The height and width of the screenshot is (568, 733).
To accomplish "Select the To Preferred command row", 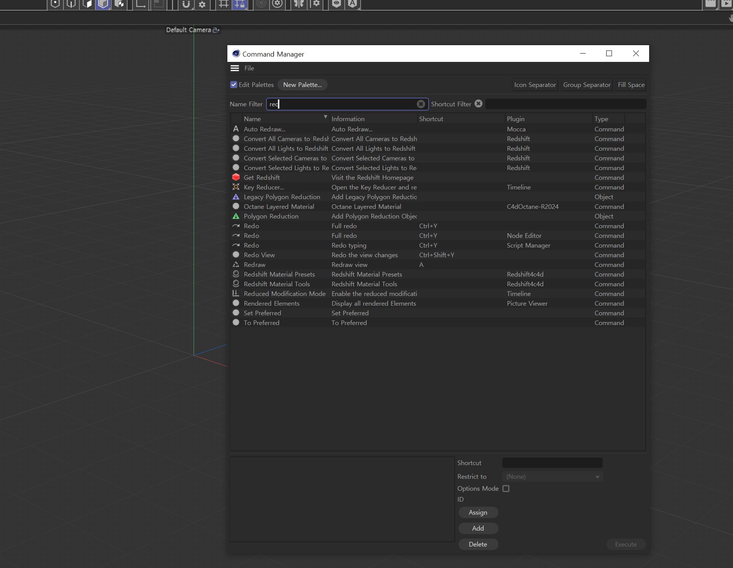I will [x=438, y=323].
